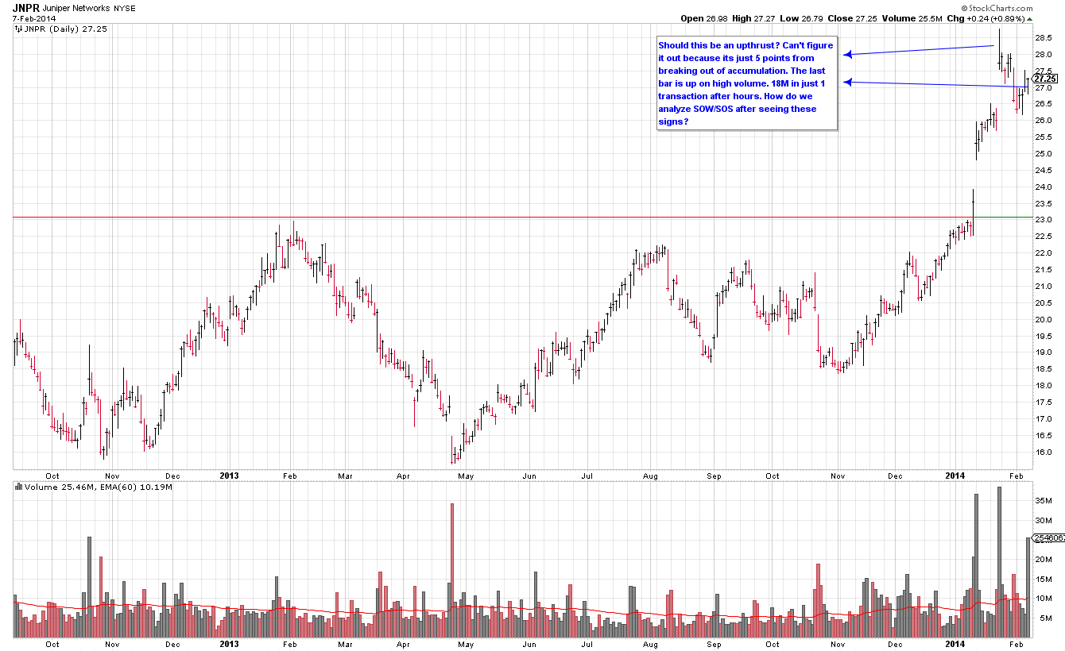Click the 24.0 price axis label

pos(1045,187)
